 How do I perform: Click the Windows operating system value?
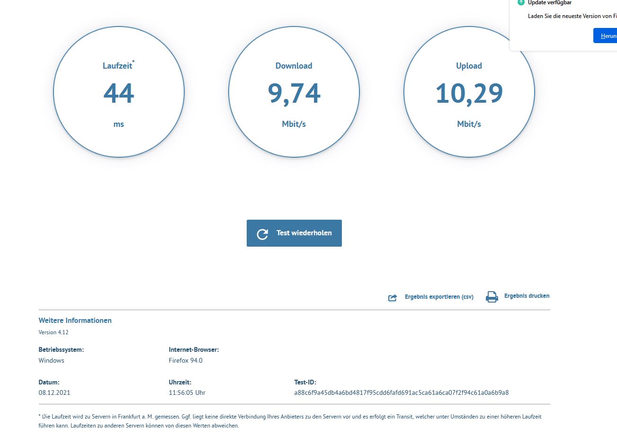51,360
